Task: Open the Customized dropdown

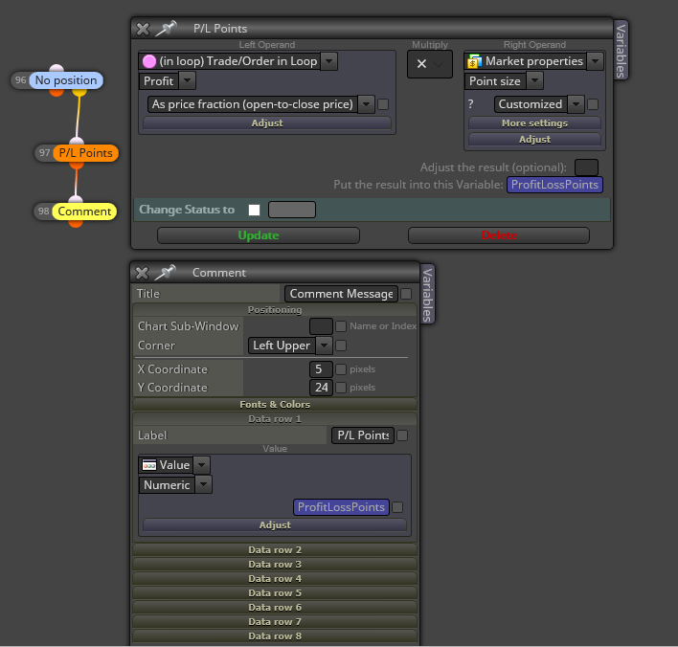Action: pyautogui.click(x=576, y=104)
